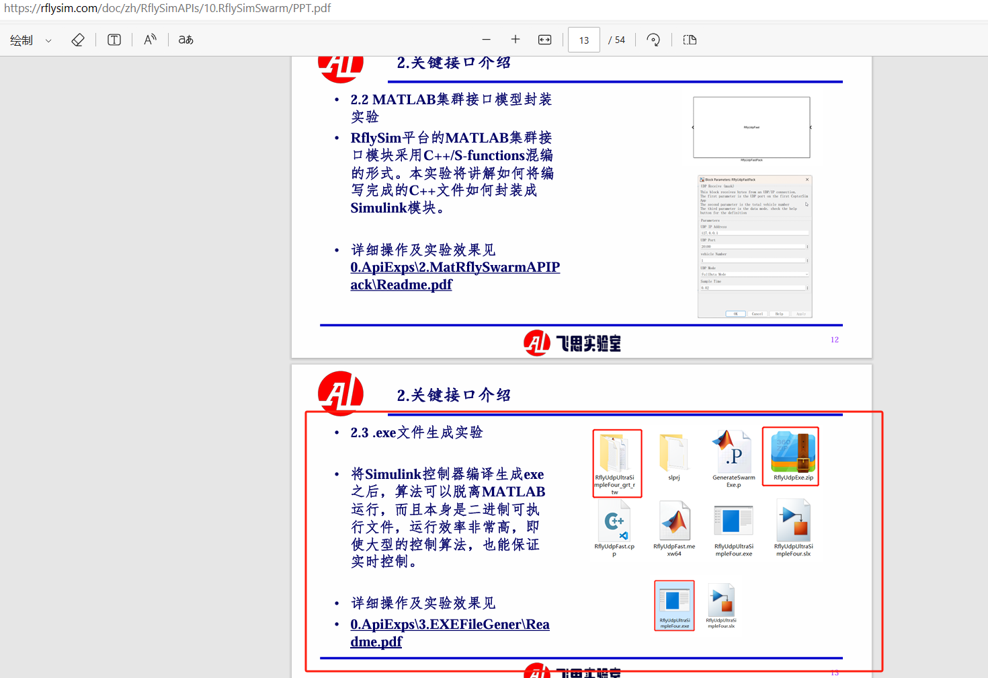
Task: Click the page number field showing 13
Action: tap(584, 40)
